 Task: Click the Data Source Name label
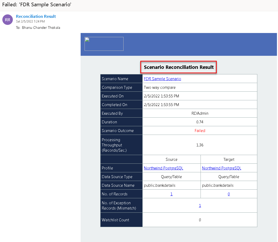point(118,185)
